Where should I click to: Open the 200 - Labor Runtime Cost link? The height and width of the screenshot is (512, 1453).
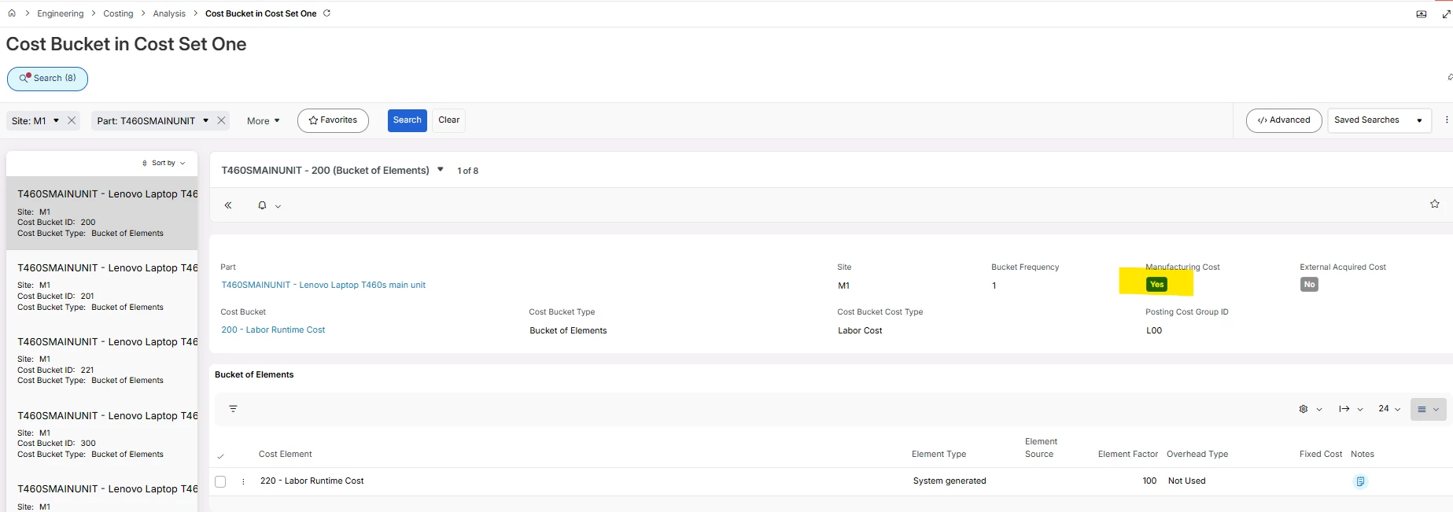click(273, 330)
